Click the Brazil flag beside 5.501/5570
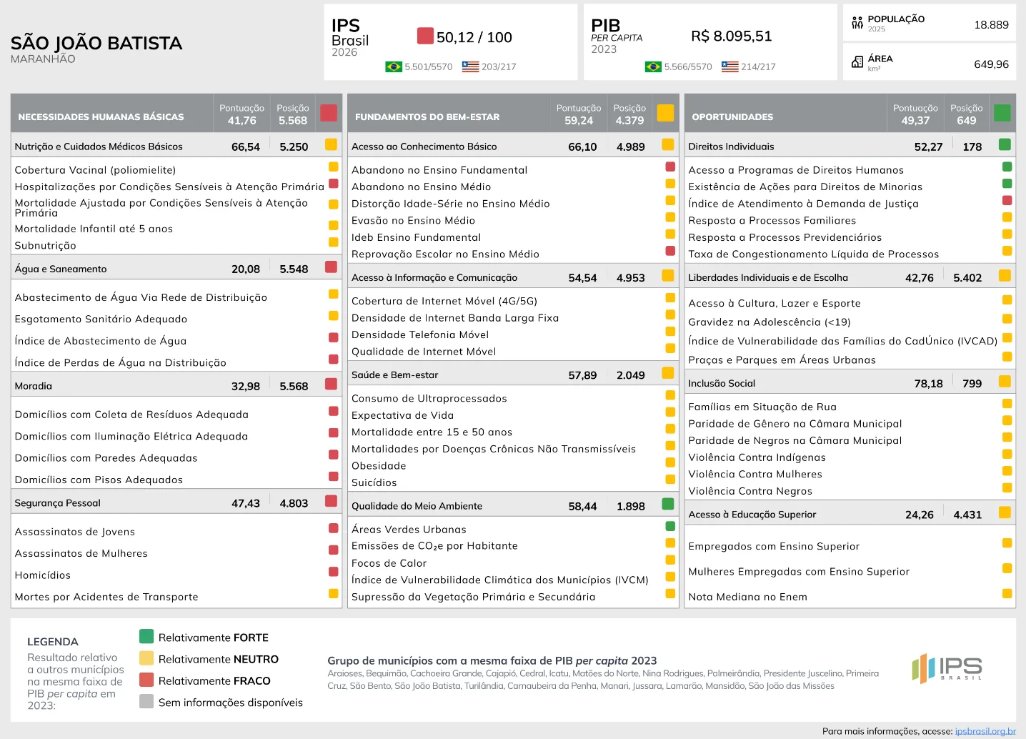1026x739 pixels. pyautogui.click(x=394, y=66)
